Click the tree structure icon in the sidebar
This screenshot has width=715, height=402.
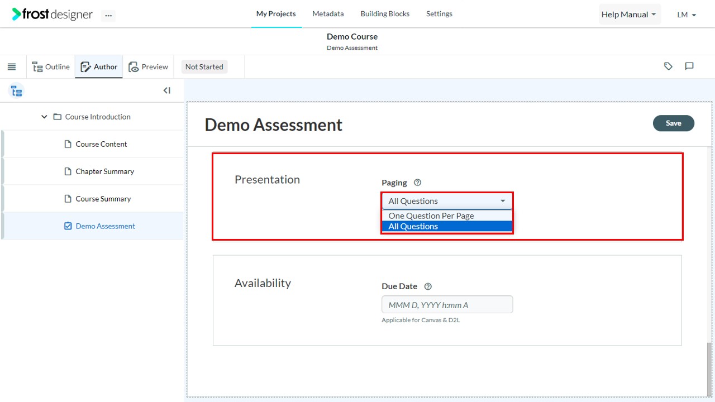(x=17, y=91)
